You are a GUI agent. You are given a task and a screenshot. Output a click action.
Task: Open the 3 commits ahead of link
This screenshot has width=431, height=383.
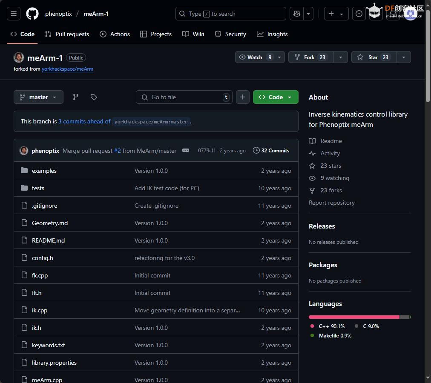(x=84, y=121)
